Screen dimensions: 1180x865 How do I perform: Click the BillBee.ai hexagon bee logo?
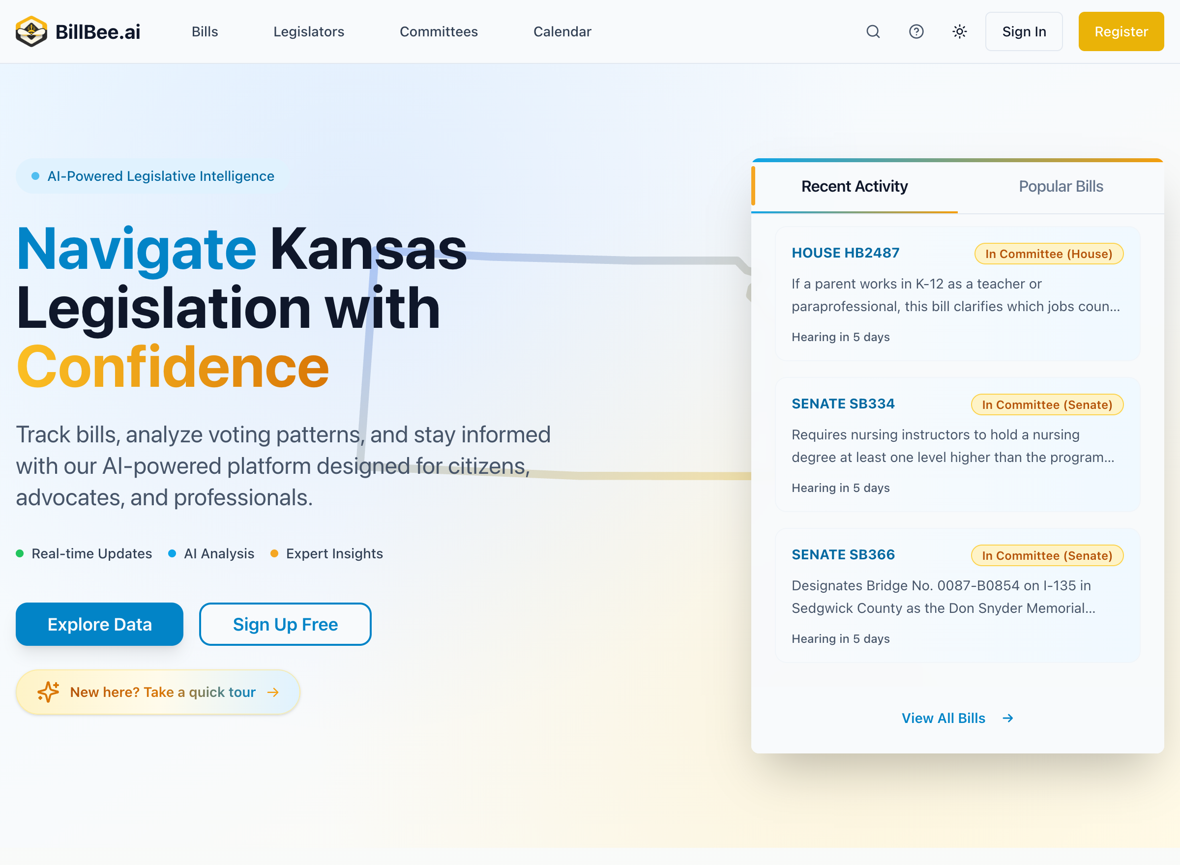coord(31,31)
